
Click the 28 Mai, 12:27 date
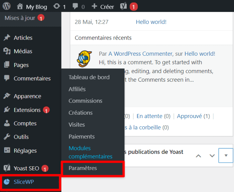point(92,22)
